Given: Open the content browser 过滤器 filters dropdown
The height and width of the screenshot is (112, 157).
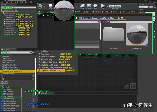Looking at the screenshot, I should click(106, 22).
